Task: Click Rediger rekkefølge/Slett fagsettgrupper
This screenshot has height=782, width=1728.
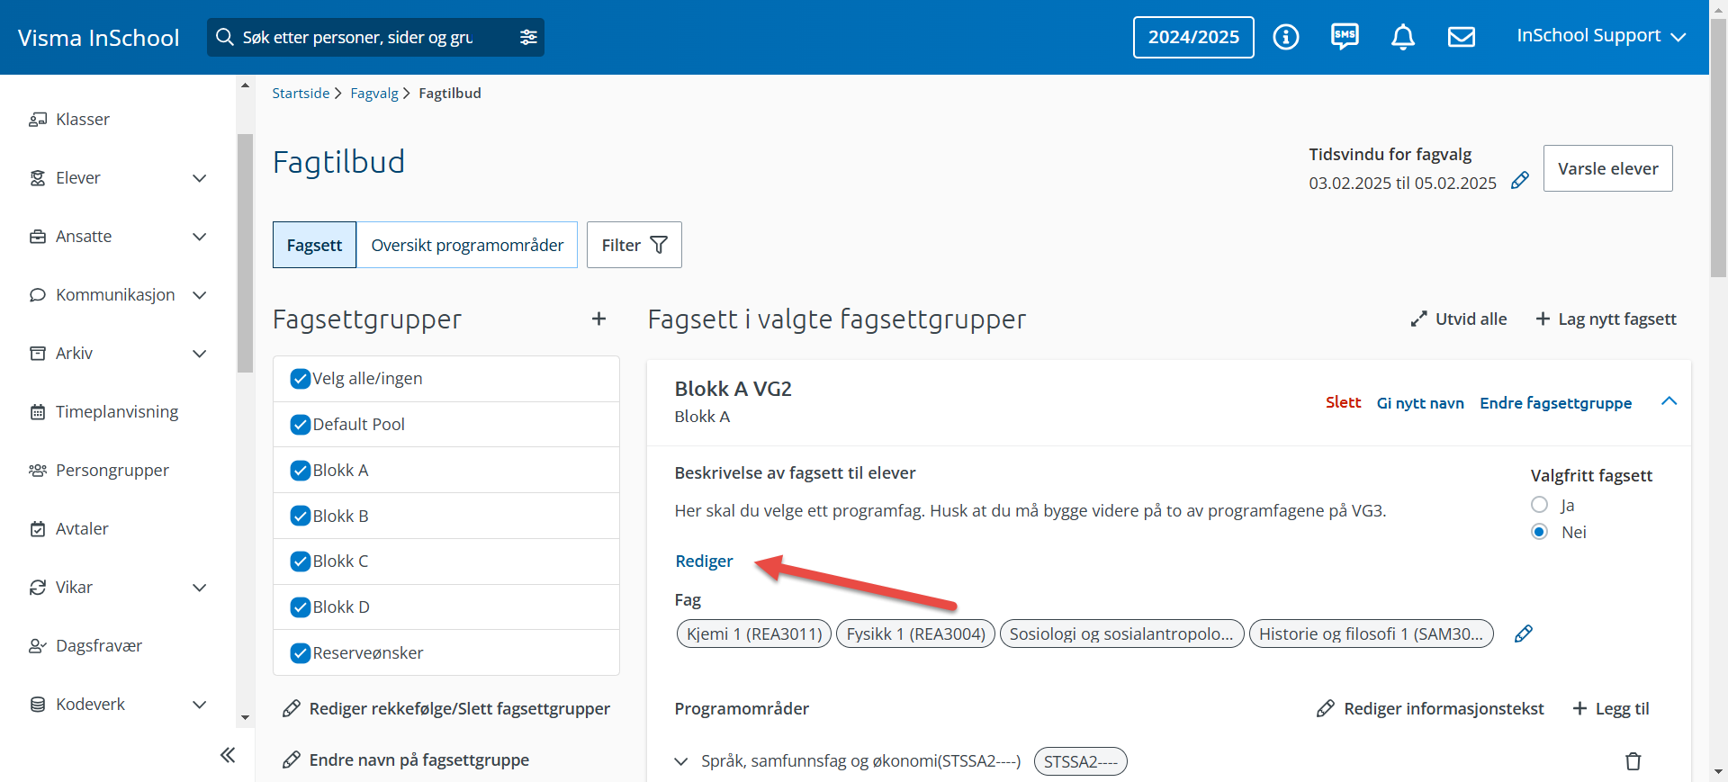Action: coord(445,709)
